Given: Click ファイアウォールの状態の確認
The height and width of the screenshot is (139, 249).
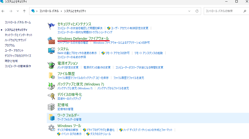Looking at the screenshot, I should (x=73, y=43).
